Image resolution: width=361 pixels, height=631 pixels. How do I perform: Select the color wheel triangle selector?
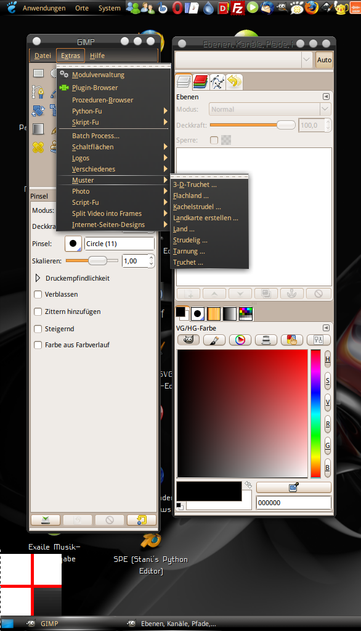click(240, 340)
